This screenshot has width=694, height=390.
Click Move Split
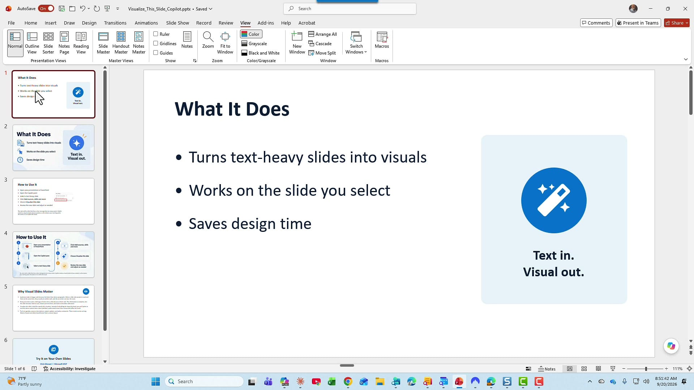pos(322,53)
